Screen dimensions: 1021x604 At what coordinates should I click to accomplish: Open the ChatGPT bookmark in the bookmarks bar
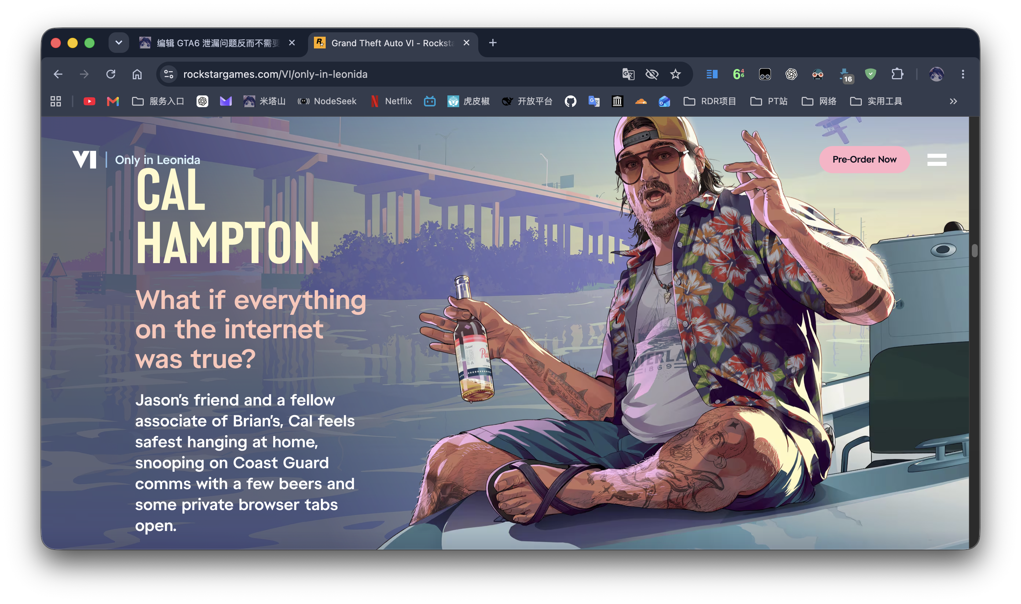202,101
